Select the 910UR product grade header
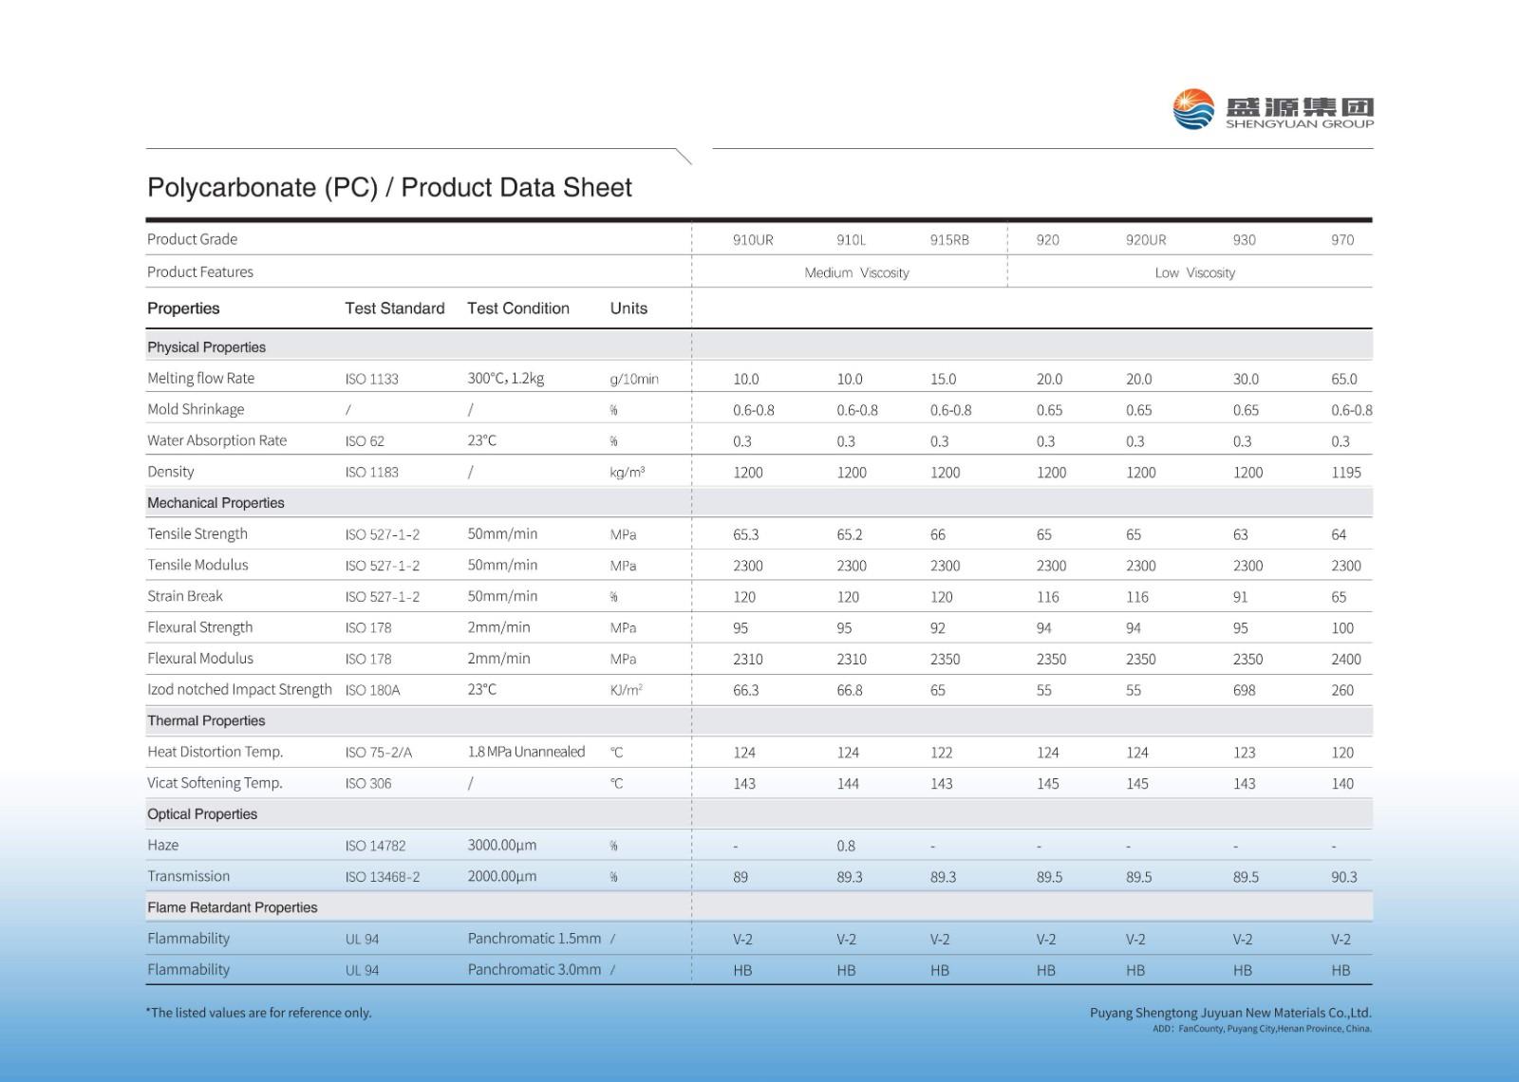This screenshot has width=1519, height=1082. point(753,240)
